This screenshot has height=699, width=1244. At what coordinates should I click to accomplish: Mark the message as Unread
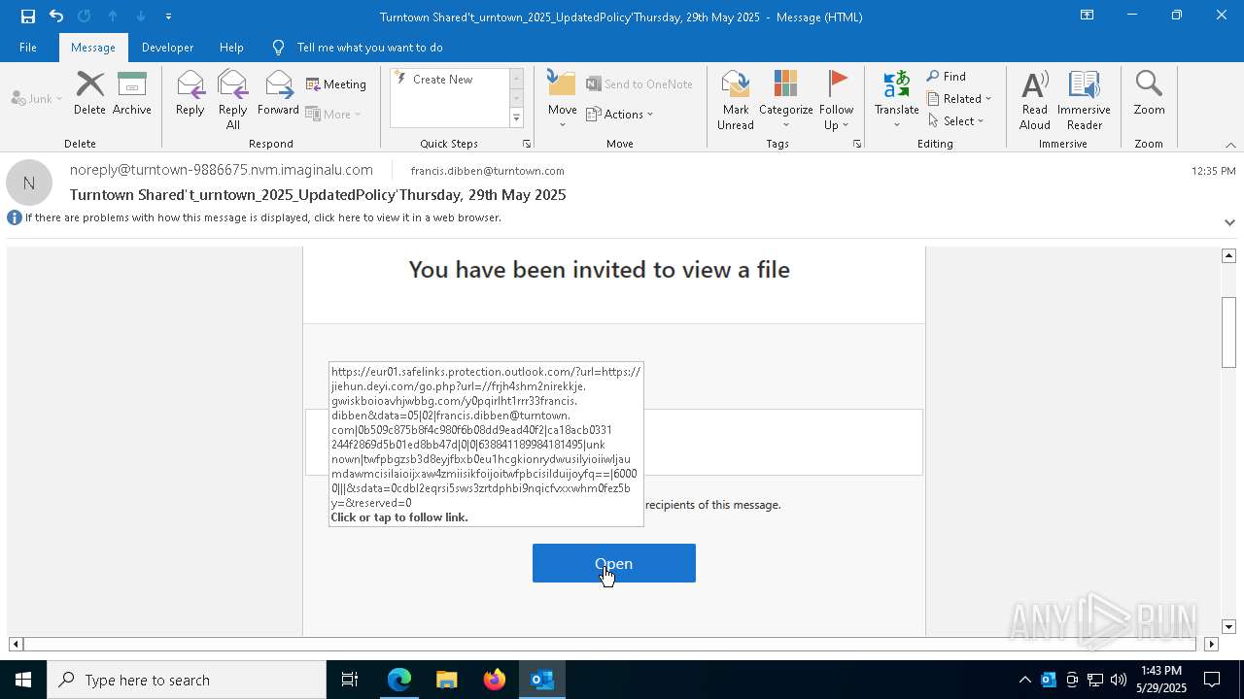(736, 100)
